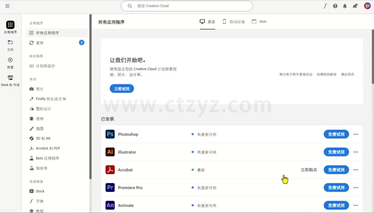Open more options for Premiere Pro

[356, 188]
